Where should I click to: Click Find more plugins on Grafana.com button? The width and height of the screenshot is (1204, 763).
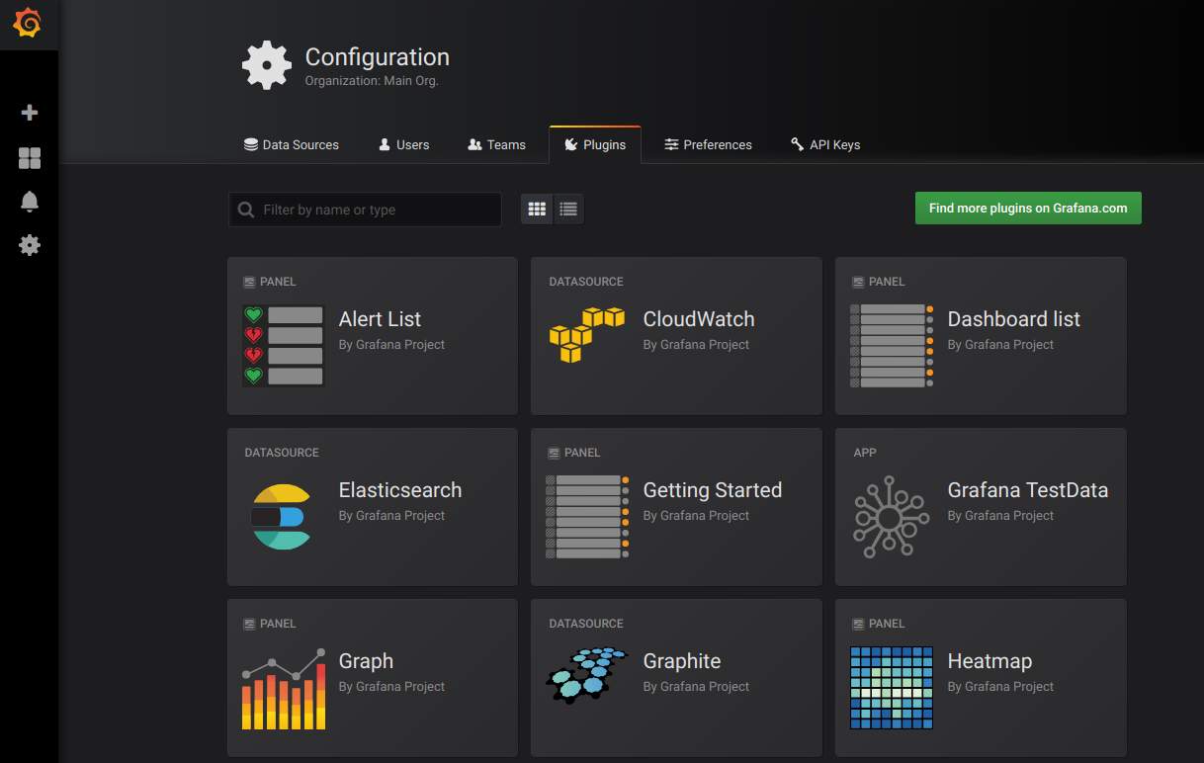pos(1028,209)
